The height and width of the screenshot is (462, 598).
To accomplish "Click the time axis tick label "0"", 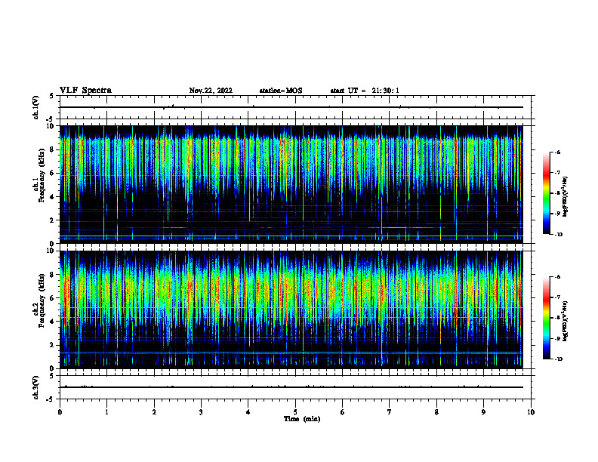I will coord(60,412).
